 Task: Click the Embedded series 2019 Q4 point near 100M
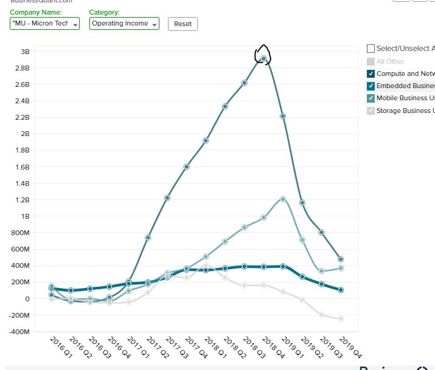(x=341, y=290)
